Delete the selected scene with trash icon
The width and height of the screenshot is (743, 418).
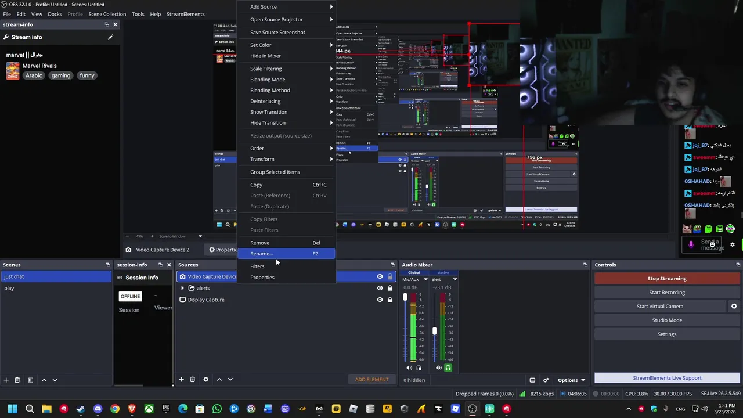coord(17,380)
